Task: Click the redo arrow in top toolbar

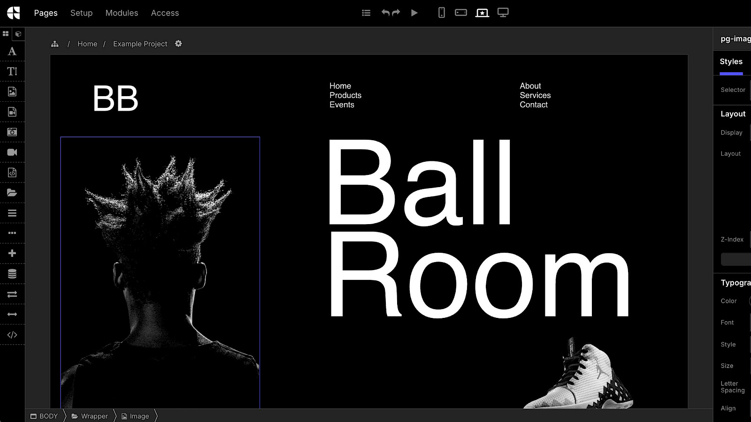Action: 396,13
